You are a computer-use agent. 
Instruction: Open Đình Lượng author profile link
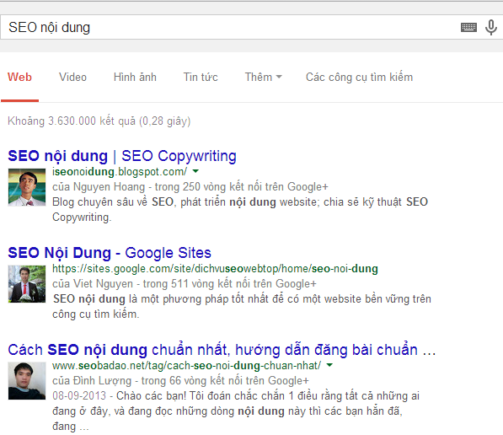[102, 381]
